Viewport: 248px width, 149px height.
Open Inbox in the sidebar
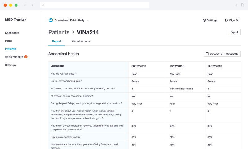pyautogui.click(x=9, y=41)
